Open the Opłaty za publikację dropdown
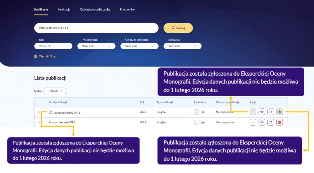314x173 pixels. (139, 46)
